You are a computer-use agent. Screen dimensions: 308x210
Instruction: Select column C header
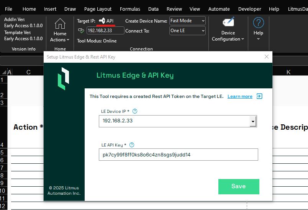(x=28, y=72)
